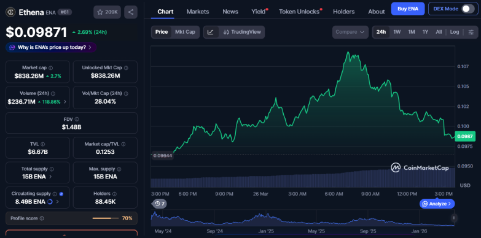Open Volume (24h) info icon

click(53, 93)
